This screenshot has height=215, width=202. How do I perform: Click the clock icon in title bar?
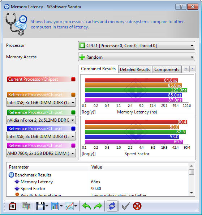[7, 6]
